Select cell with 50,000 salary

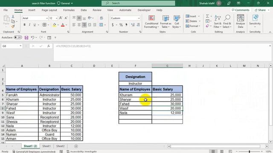tap(71, 95)
